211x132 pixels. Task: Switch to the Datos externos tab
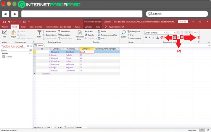point(36,27)
